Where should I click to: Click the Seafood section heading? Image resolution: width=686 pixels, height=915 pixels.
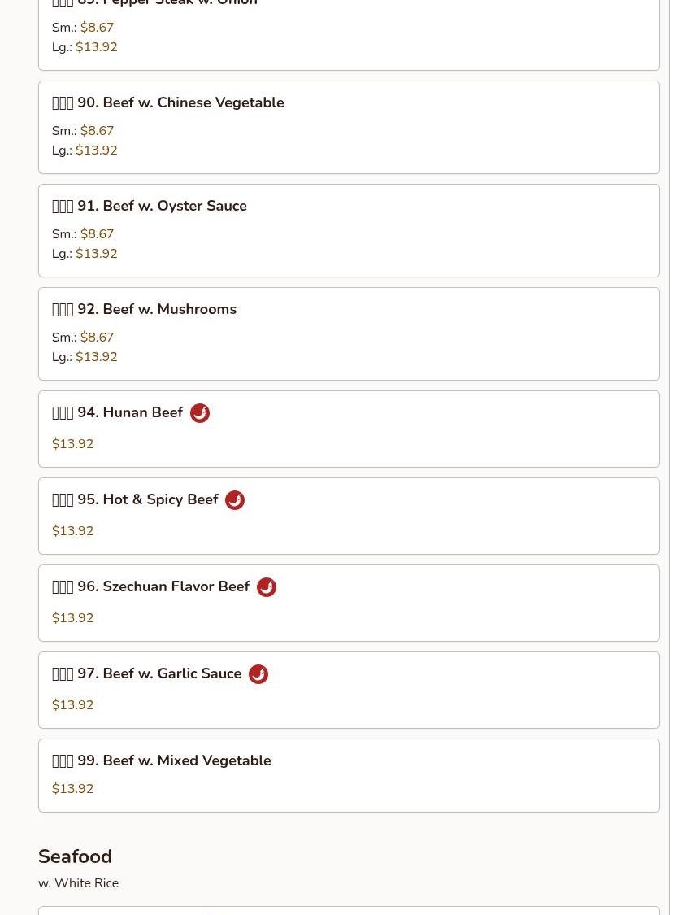pos(76,856)
